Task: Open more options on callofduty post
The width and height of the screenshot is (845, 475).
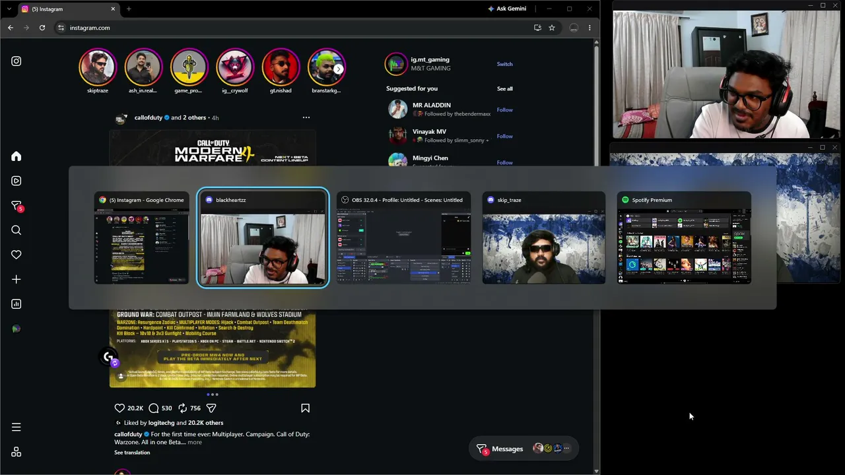Action: tap(306, 117)
